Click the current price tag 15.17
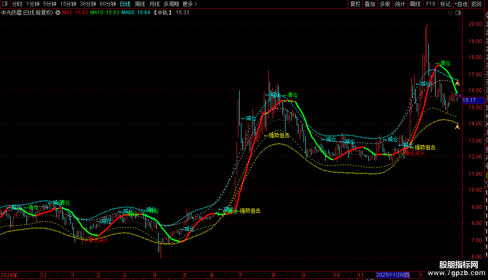Viewport: 488px width, 280px height. pyautogui.click(x=473, y=100)
